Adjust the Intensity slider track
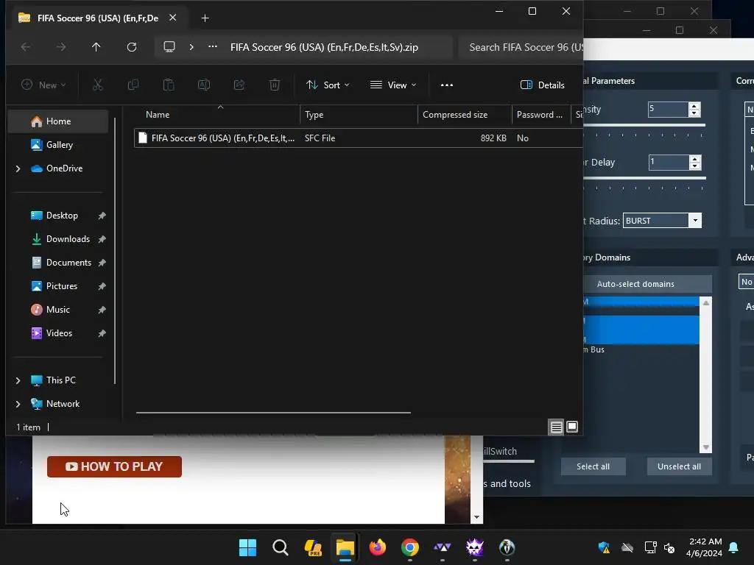 point(644,125)
